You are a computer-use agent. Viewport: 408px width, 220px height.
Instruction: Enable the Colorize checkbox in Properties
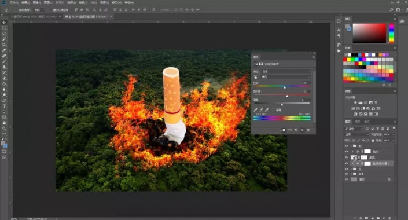pos(274,110)
